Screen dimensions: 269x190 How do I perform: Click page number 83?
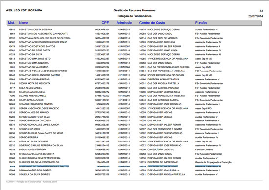click(261, 11)
